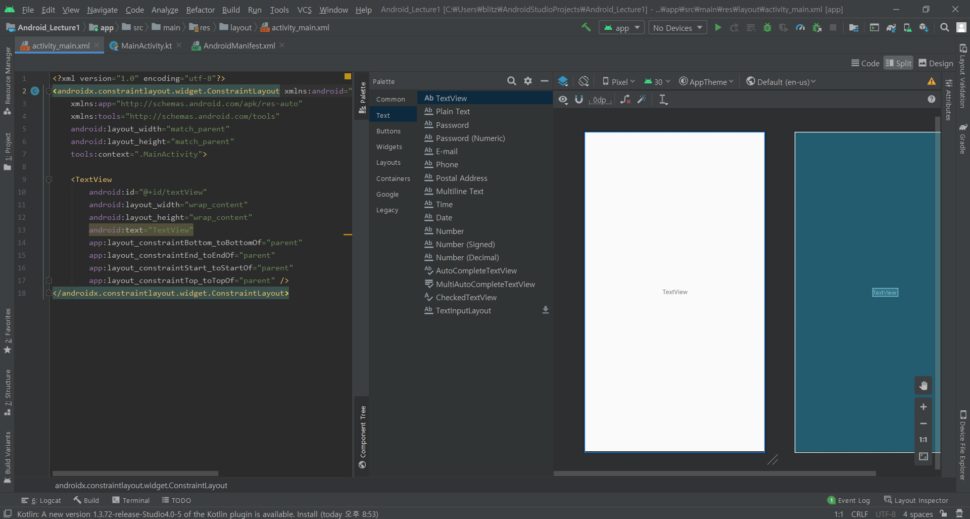The image size is (970, 519).
Task: Switch to the AndroidManifest.xml tab
Action: click(x=239, y=45)
